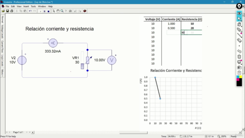Click the voltmeter V component
This screenshot has width=245, height=138.
click(112, 60)
